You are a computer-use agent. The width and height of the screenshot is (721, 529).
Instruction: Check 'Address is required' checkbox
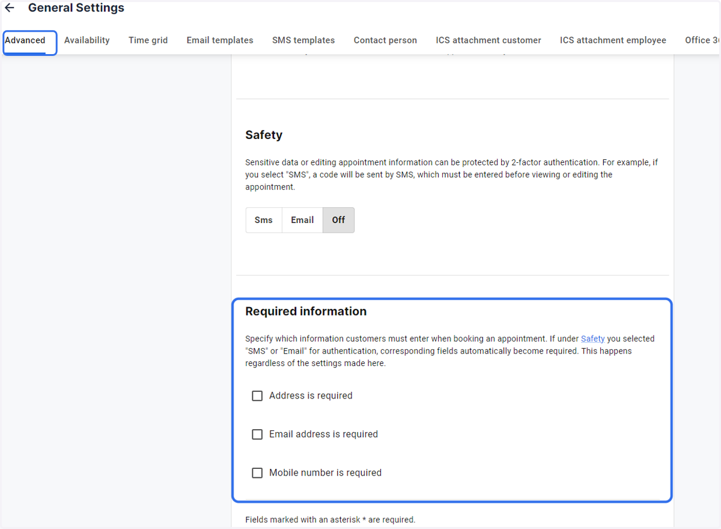coord(257,396)
